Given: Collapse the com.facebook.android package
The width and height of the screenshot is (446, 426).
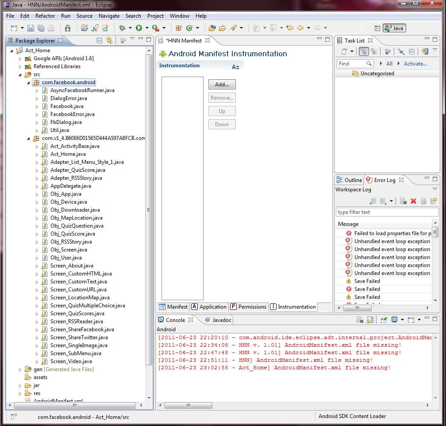Looking at the screenshot, I should tap(28, 82).
